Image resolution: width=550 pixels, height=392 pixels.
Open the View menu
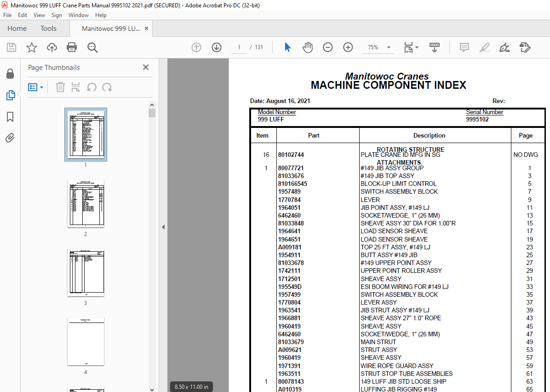tap(39, 15)
